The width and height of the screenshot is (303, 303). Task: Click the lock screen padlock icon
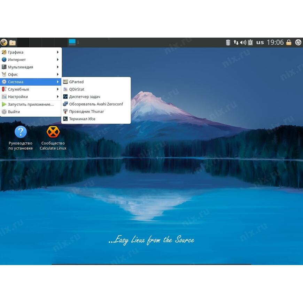[x=289, y=42]
